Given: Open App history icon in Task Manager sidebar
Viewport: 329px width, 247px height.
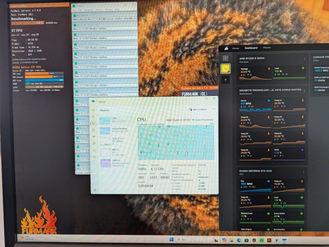Looking at the screenshot, I should pyautogui.click(x=94, y=130).
